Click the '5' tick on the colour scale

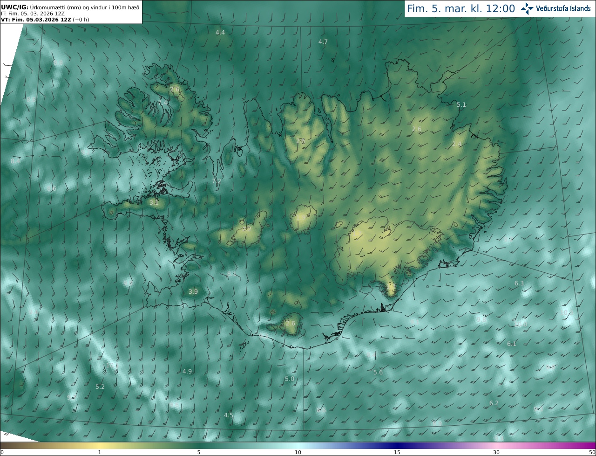(x=199, y=452)
